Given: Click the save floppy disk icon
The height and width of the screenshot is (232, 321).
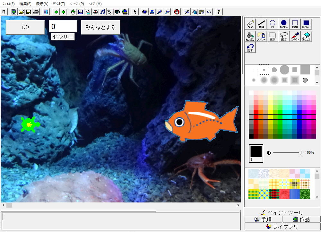Looking at the screenshot, I should point(28,12).
